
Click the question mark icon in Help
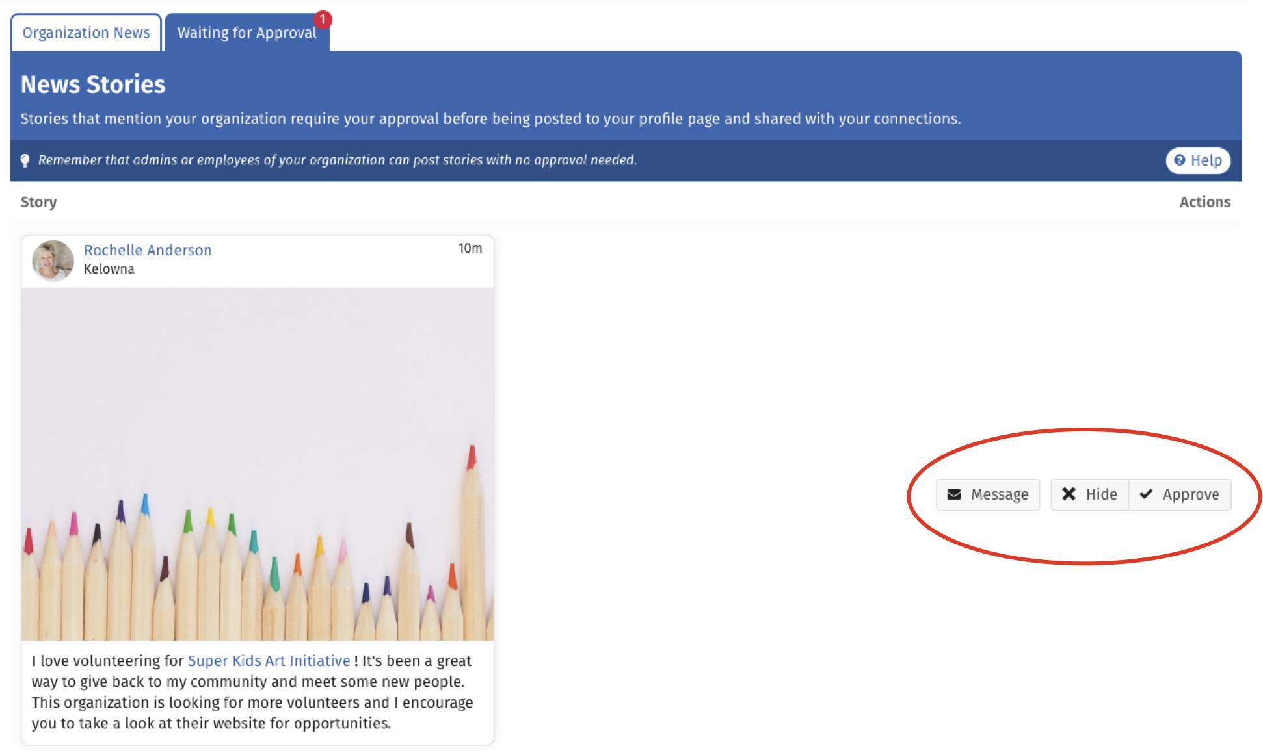(1179, 160)
